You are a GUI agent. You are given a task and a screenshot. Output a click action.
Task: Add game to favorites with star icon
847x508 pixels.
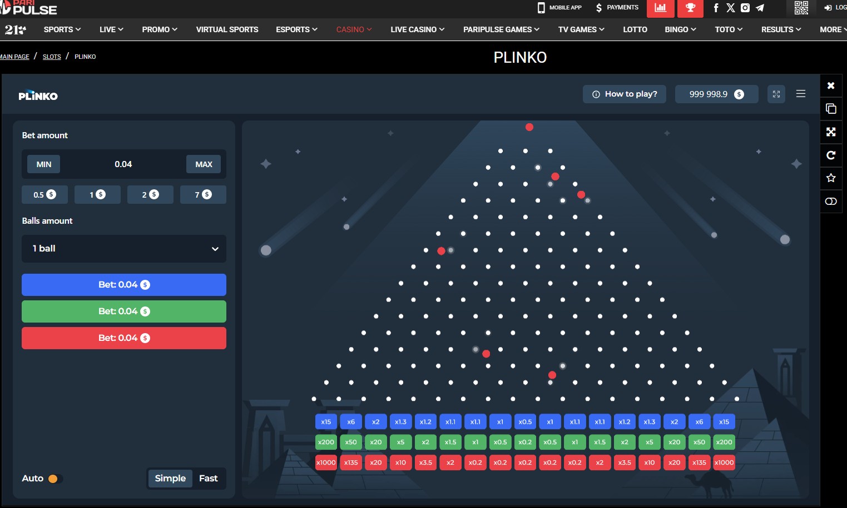point(831,178)
